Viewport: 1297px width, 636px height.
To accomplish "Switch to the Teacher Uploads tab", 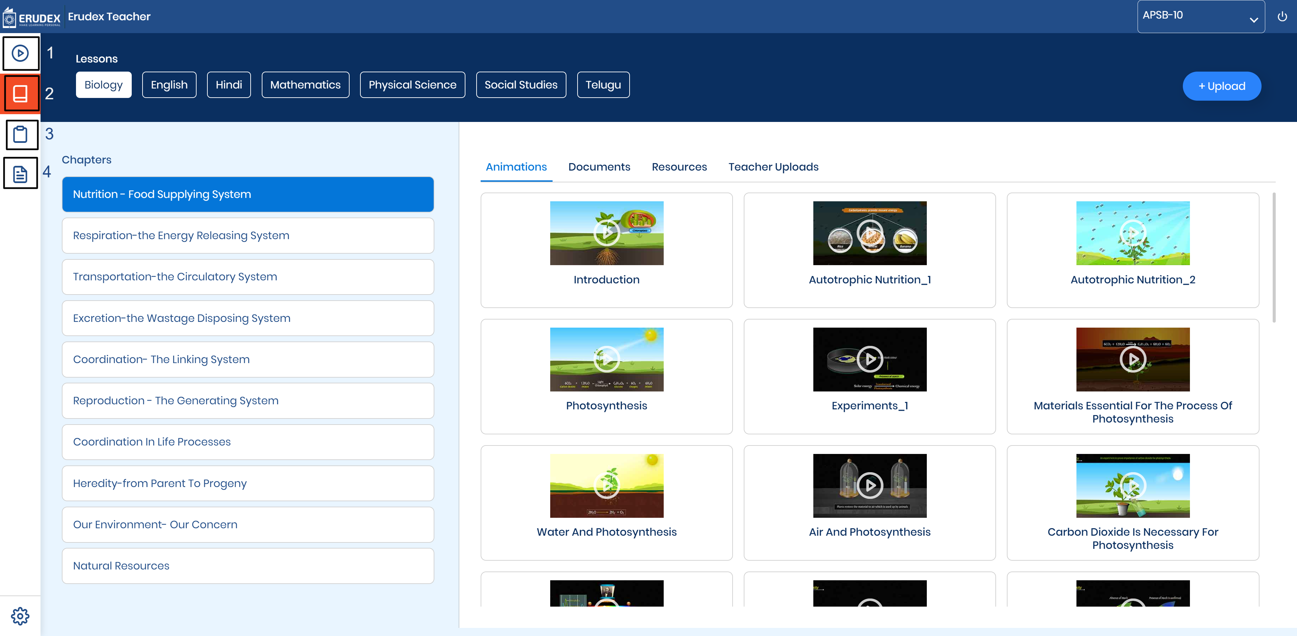I will coord(773,167).
